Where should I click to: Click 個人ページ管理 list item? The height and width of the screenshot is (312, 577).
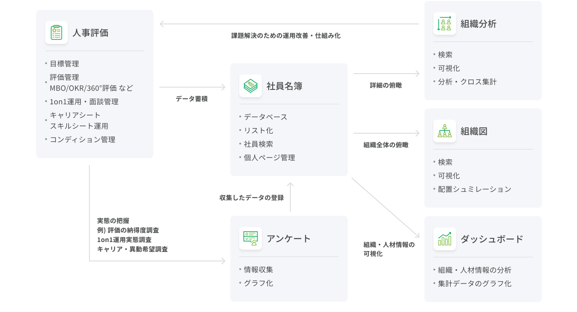tap(269, 158)
